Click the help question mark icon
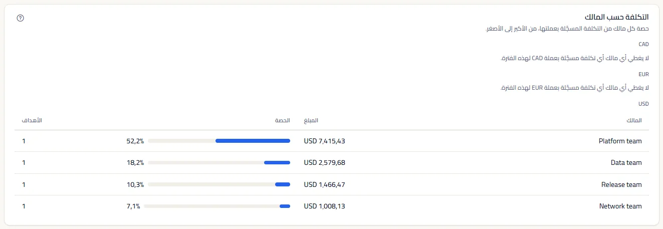The image size is (663, 229). tap(21, 18)
